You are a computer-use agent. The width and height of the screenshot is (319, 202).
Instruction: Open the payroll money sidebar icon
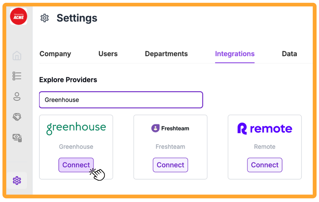[17, 138]
